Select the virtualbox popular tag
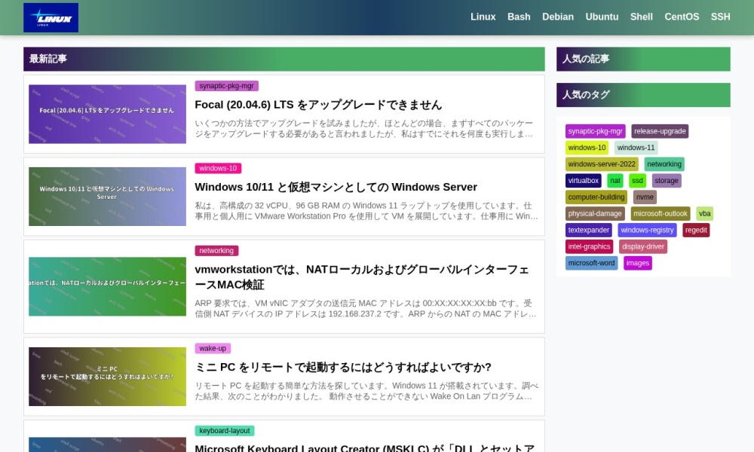 583,181
